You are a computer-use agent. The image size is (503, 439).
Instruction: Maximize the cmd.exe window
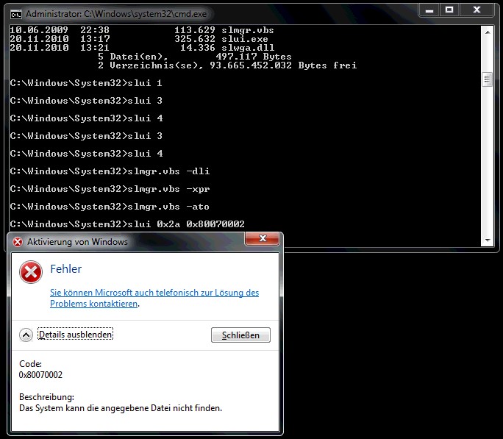click(x=449, y=10)
